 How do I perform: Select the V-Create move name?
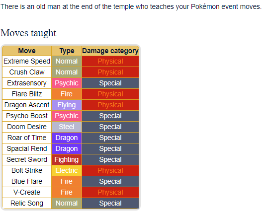27,192
